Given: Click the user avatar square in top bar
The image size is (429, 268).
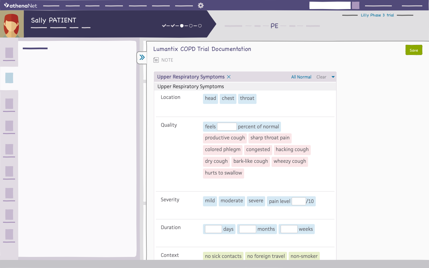Looking at the screenshot, I should tap(356, 5).
